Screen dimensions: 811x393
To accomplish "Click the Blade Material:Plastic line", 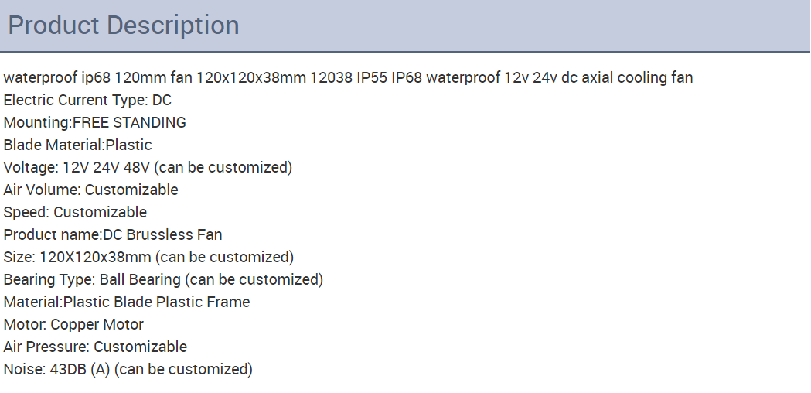I will (x=77, y=145).
